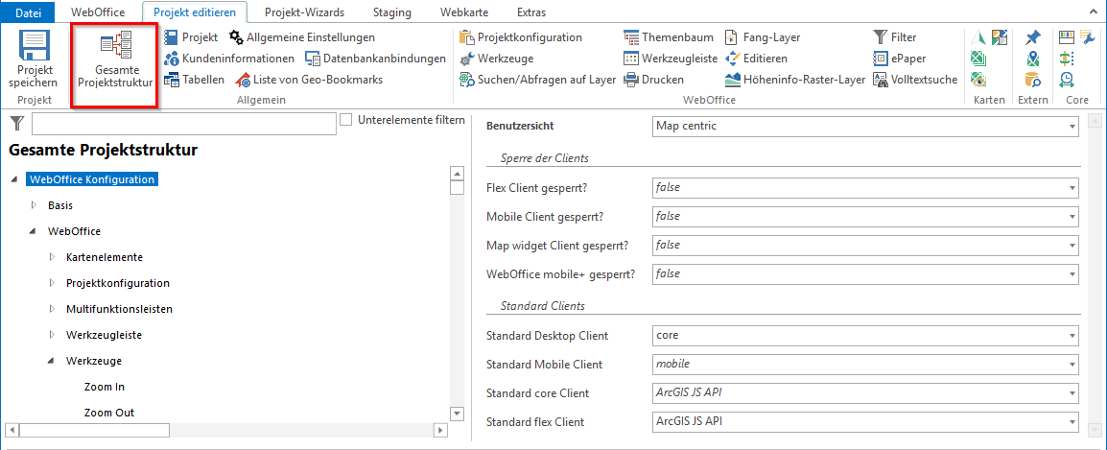This screenshot has width=1107, height=450.
Task: Open WebOffice mobile+ gesperrt dropdown
Action: (x=864, y=273)
